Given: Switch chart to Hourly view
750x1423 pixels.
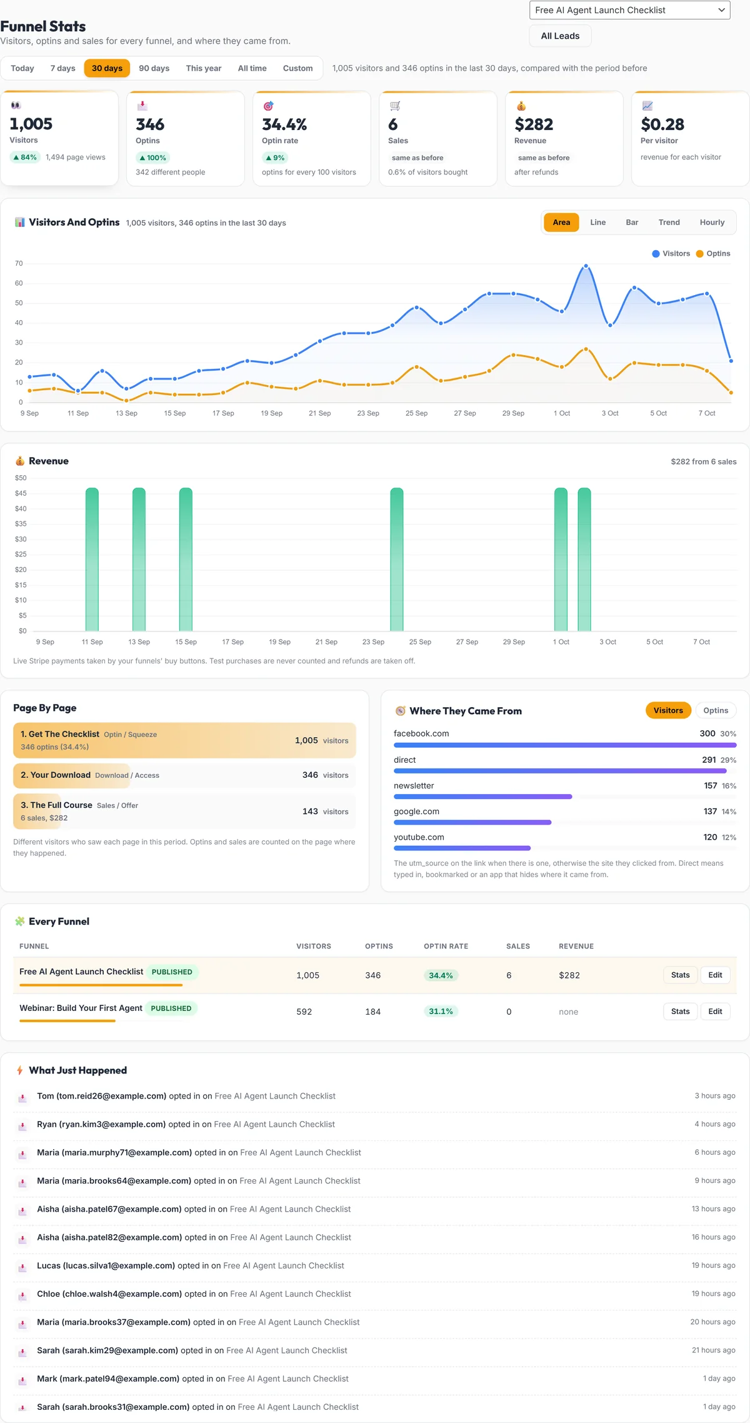Looking at the screenshot, I should coord(712,223).
